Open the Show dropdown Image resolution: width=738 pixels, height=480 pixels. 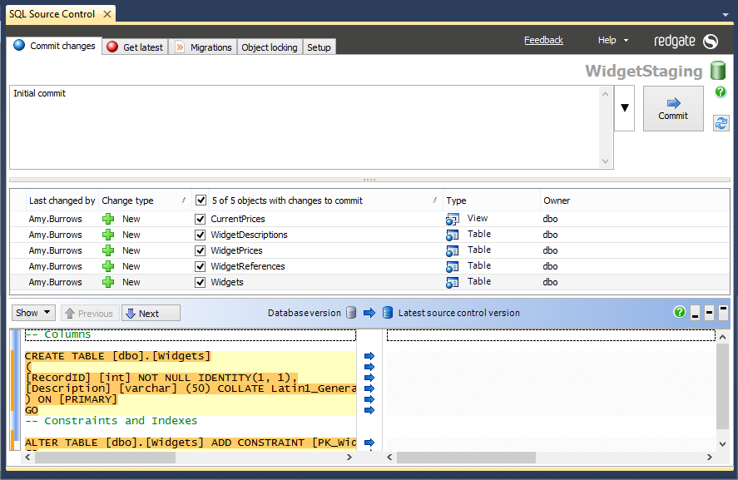coord(33,313)
